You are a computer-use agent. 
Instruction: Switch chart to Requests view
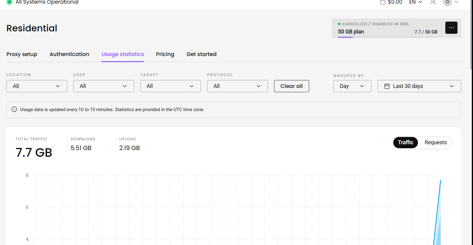point(436,142)
